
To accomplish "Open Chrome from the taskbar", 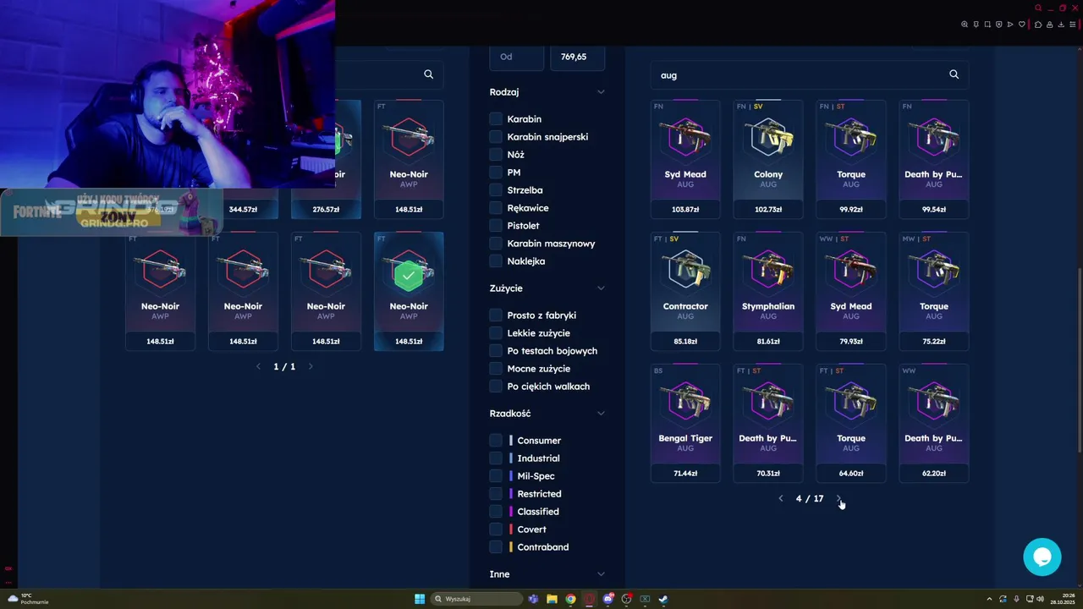I will point(570,599).
